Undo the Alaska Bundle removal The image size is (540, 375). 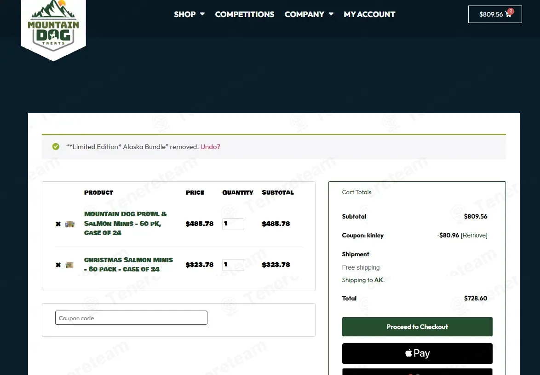[210, 147]
